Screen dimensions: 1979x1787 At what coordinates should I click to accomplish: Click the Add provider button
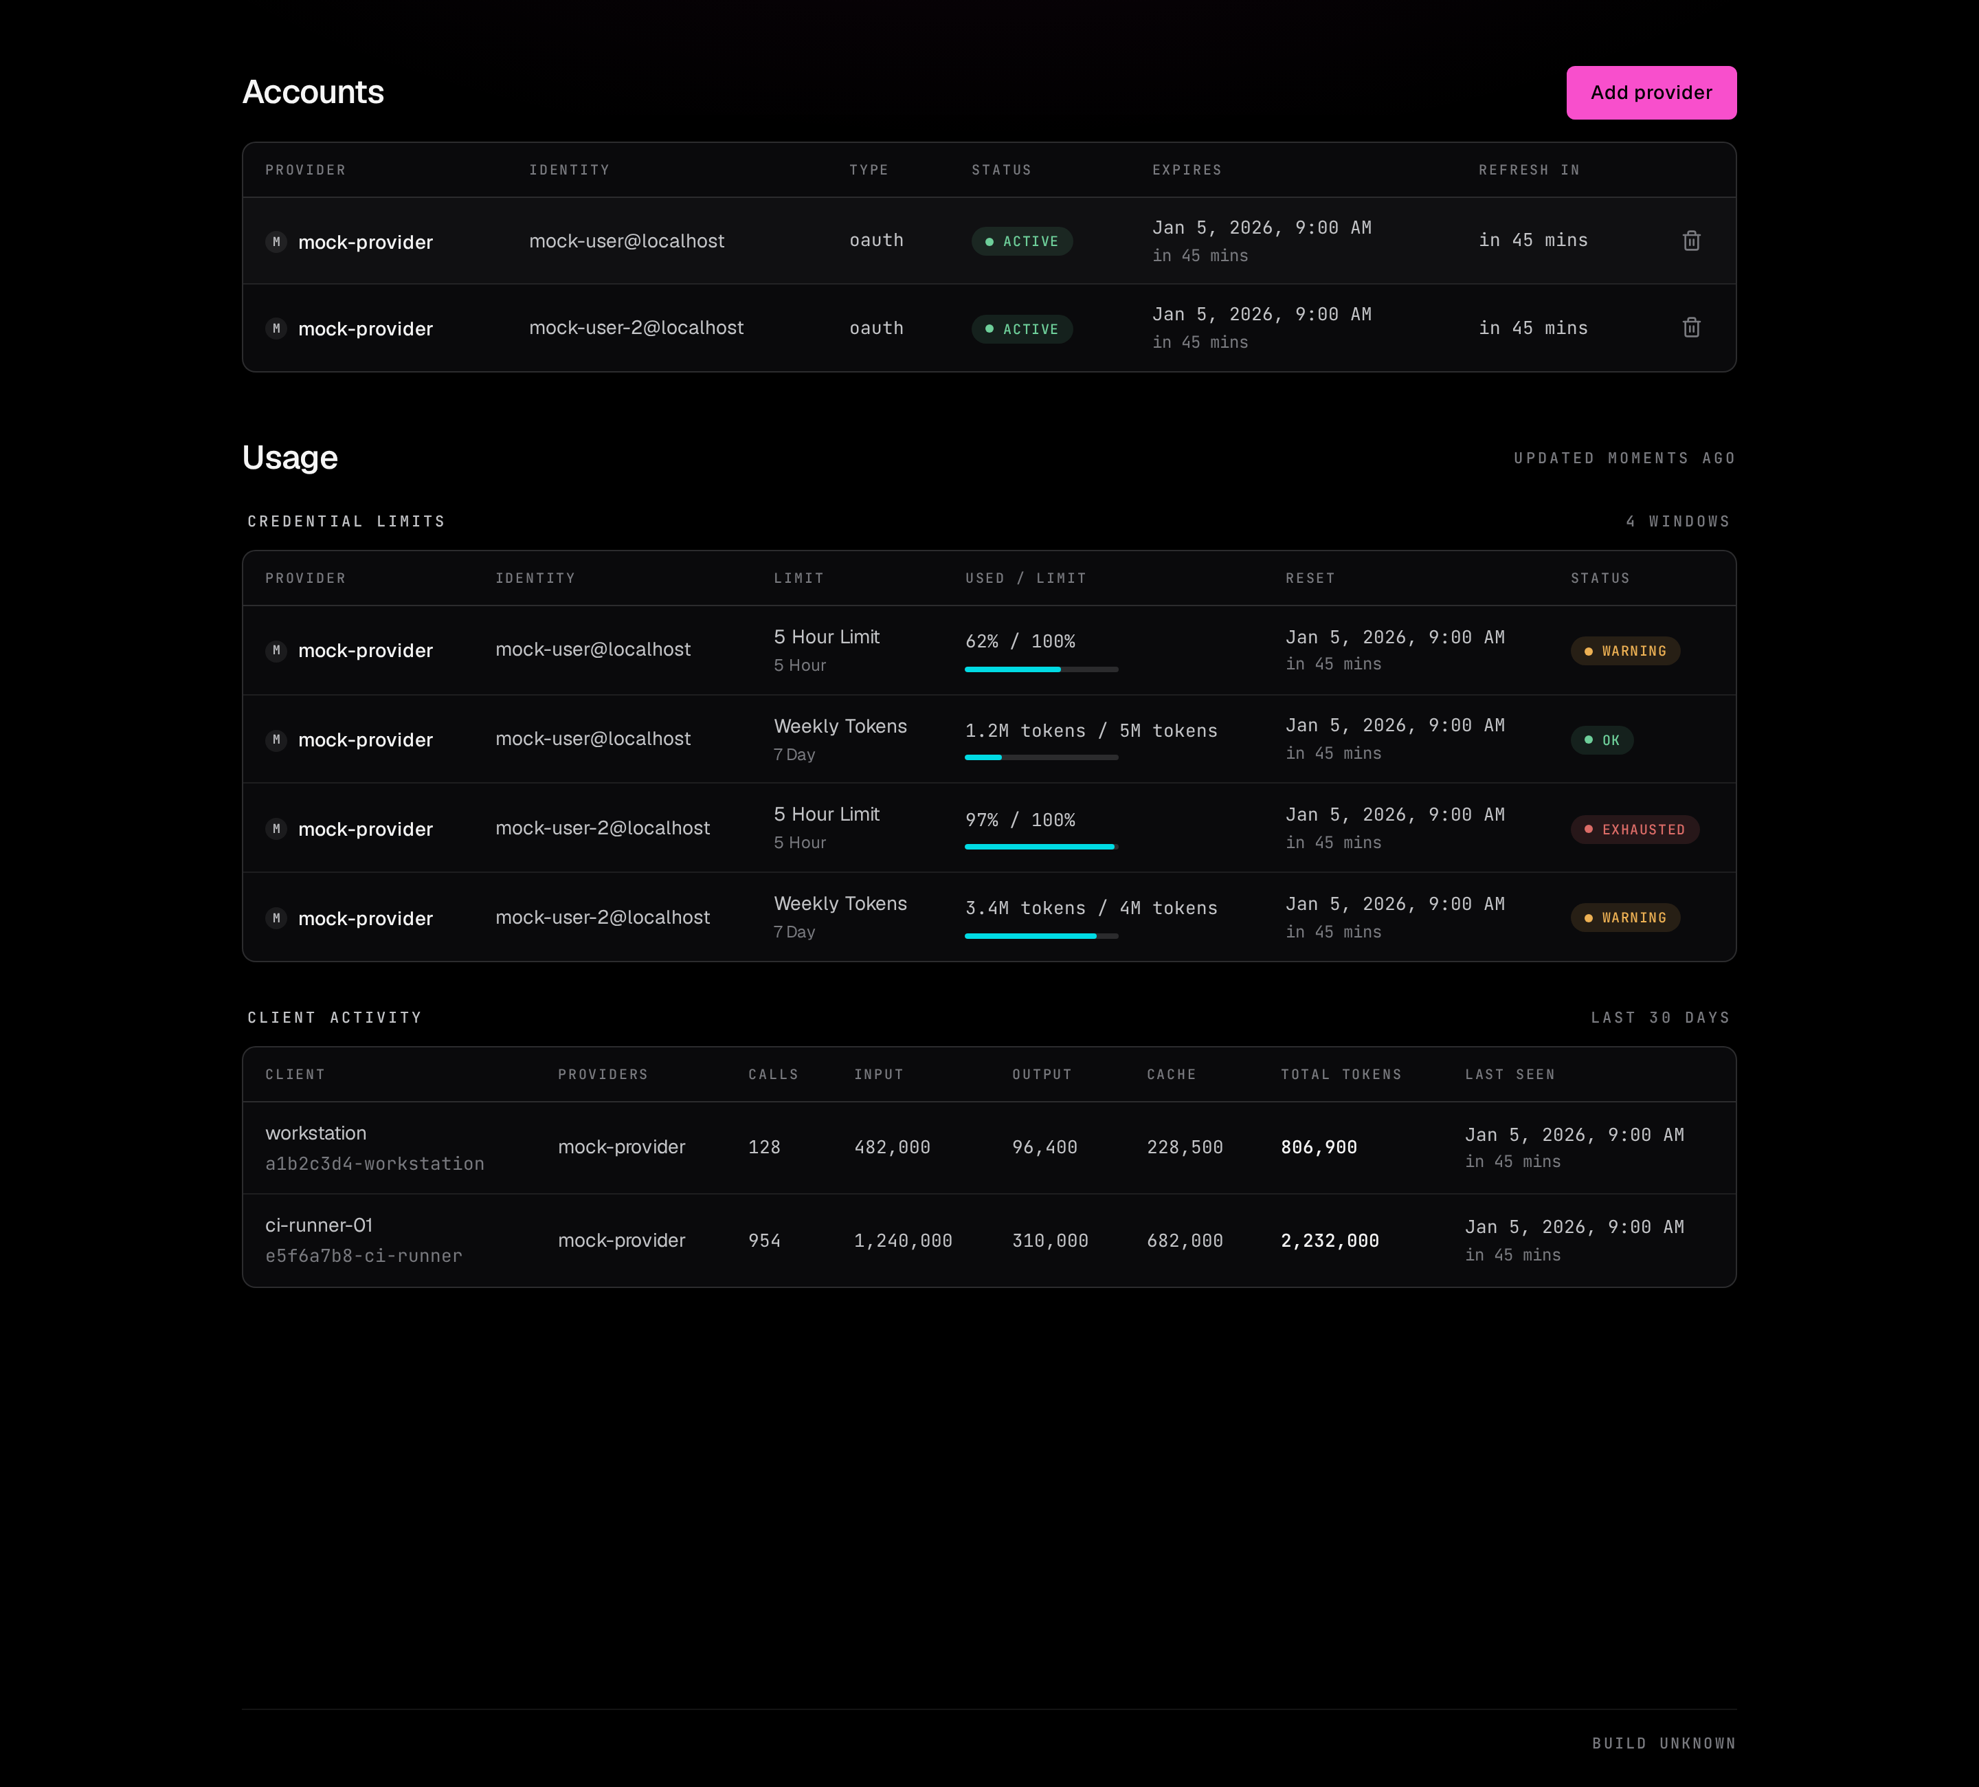1651,92
